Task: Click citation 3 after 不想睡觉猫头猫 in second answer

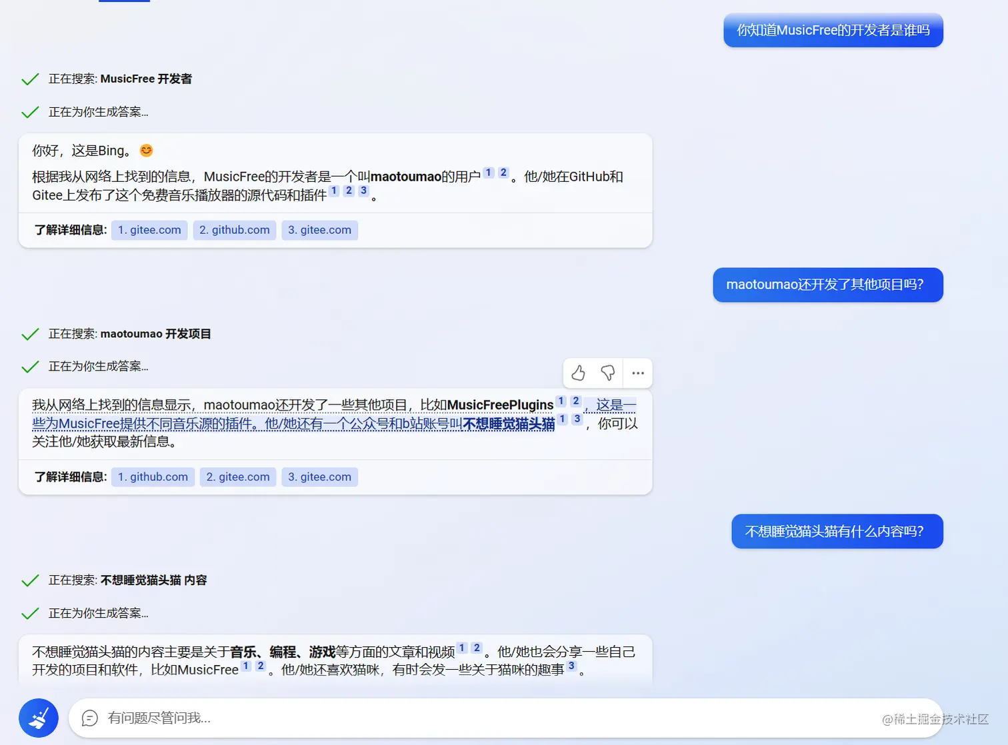Action: 577,419
